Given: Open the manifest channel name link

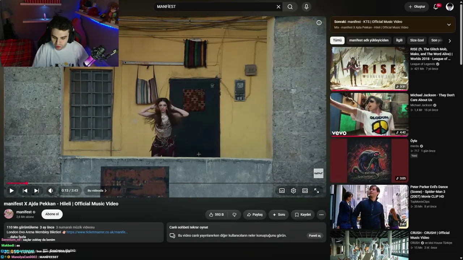Looking at the screenshot, I should point(24,212).
